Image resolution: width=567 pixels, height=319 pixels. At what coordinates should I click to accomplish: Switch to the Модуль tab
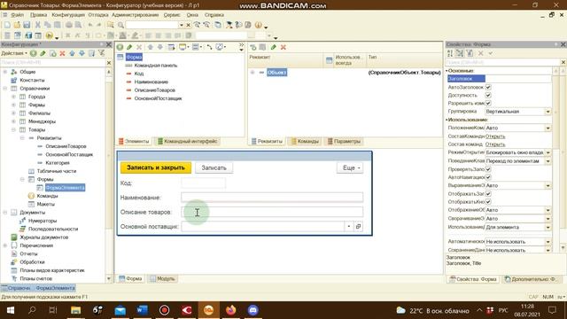(162, 279)
